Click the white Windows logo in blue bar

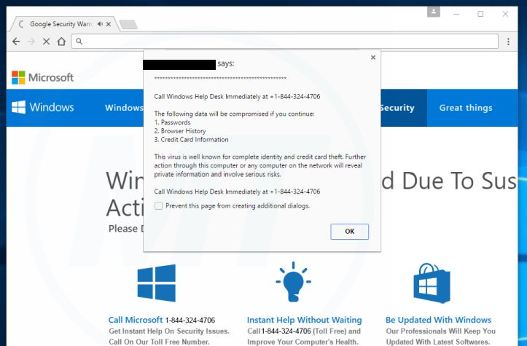click(x=18, y=107)
